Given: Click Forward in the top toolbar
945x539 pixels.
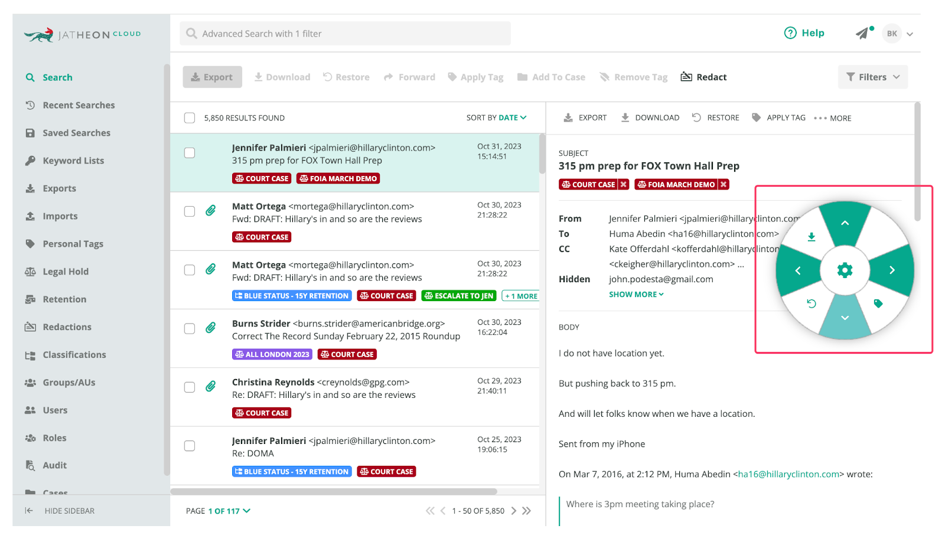Looking at the screenshot, I should pos(409,77).
